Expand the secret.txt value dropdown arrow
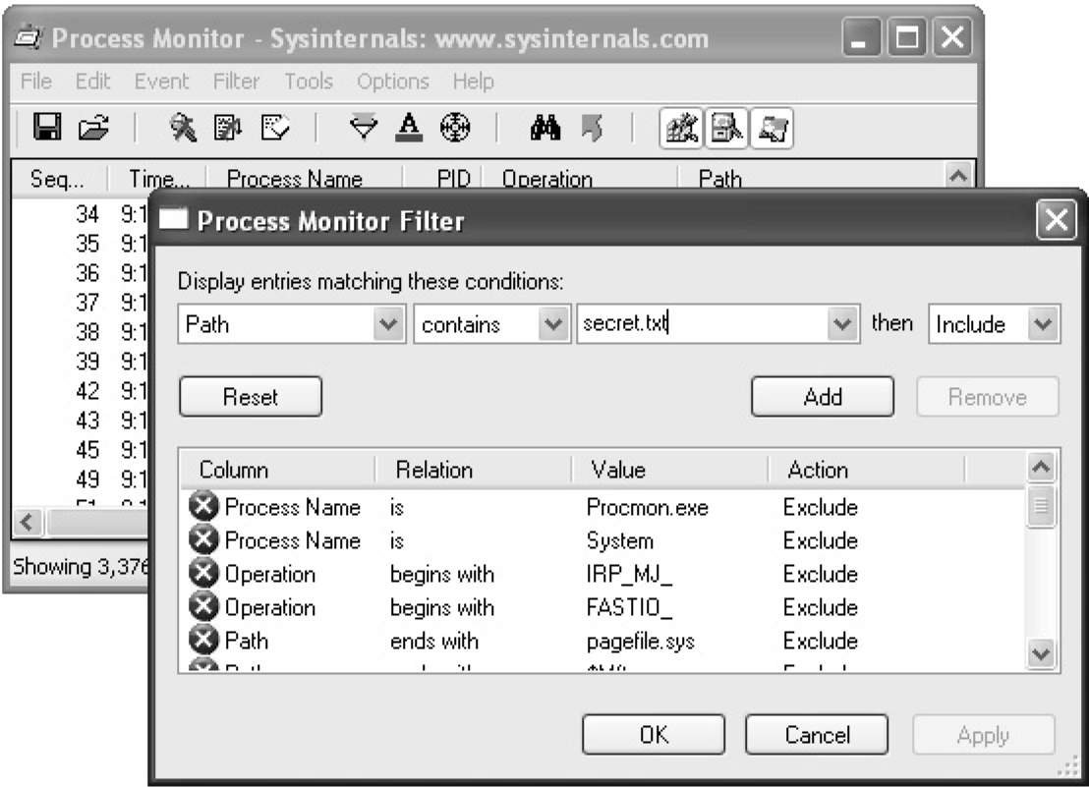The height and width of the screenshot is (787, 1089). (841, 324)
